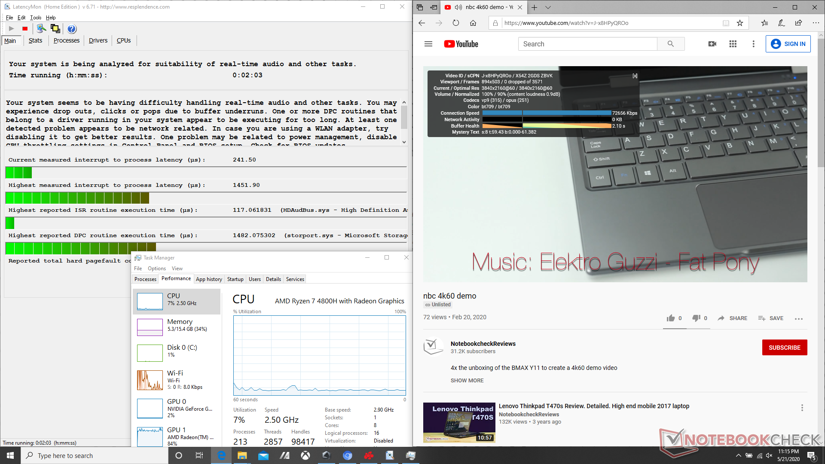Dislike the nbc 4k60 demo video

tap(696, 318)
